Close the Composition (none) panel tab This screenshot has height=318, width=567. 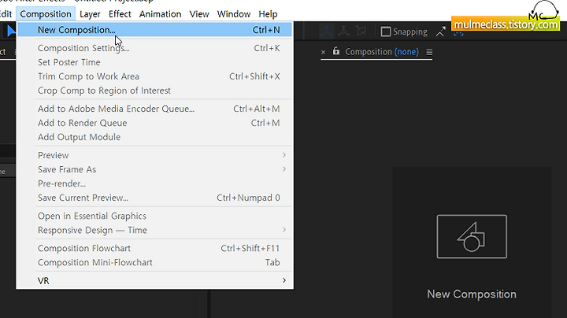click(x=324, y=53)
